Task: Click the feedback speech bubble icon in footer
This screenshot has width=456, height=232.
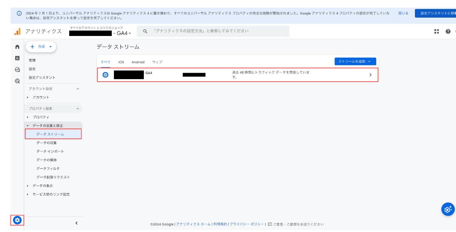Action: pyautogui.click(x=270, y=224)
